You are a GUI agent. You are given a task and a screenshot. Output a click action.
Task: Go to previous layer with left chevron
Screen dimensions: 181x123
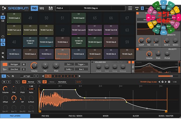click(43, 76)
